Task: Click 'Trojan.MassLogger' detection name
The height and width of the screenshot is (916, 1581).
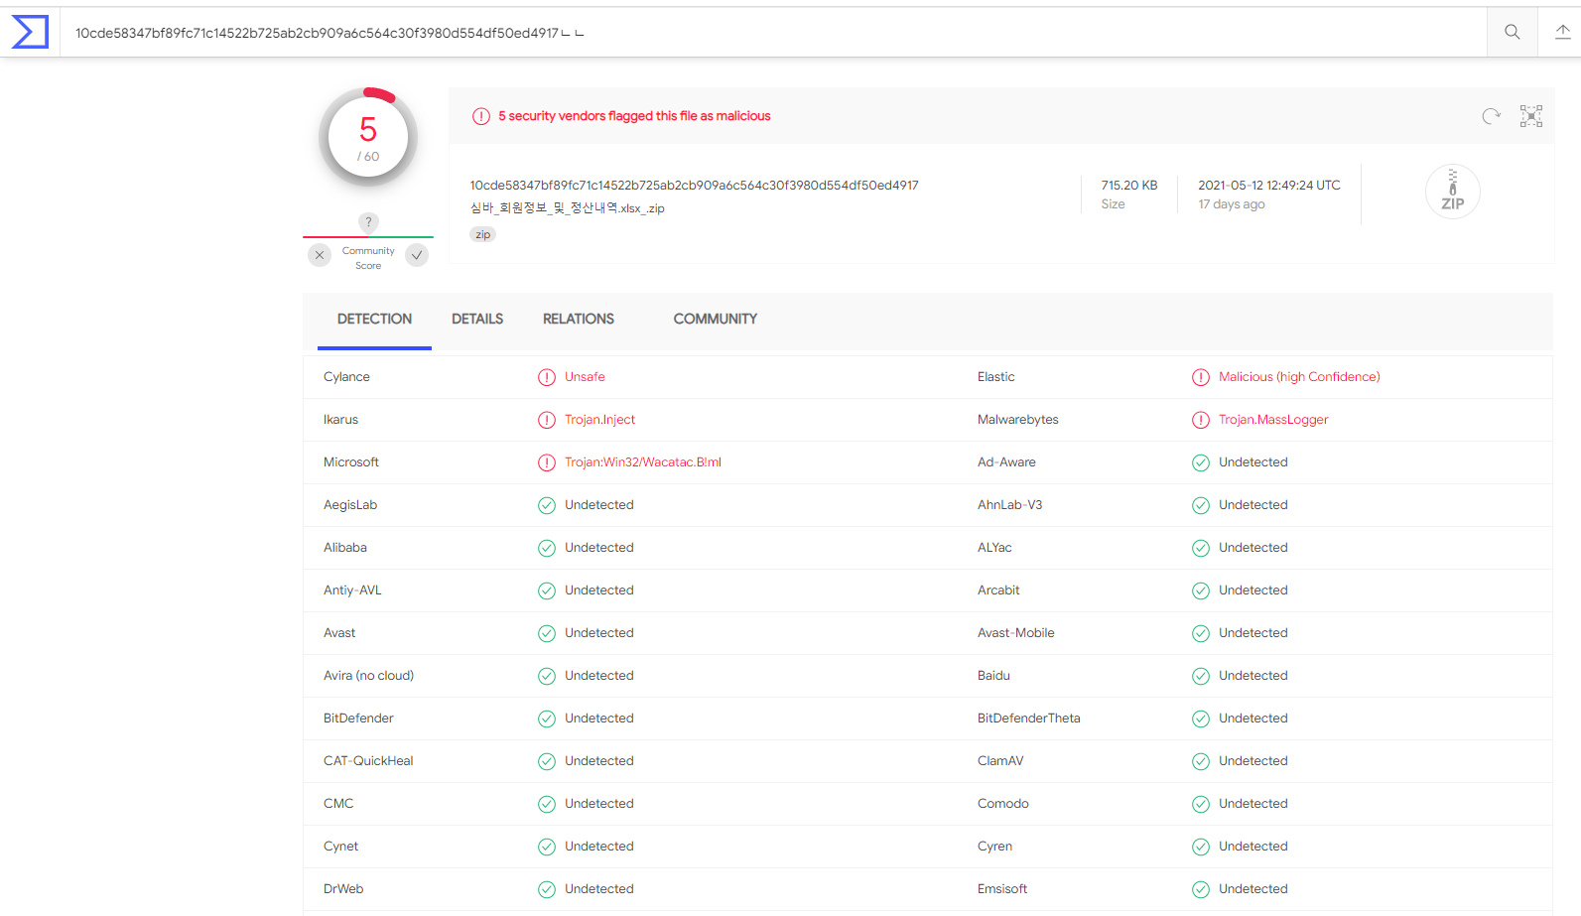Action: [x=1273, y=420]
